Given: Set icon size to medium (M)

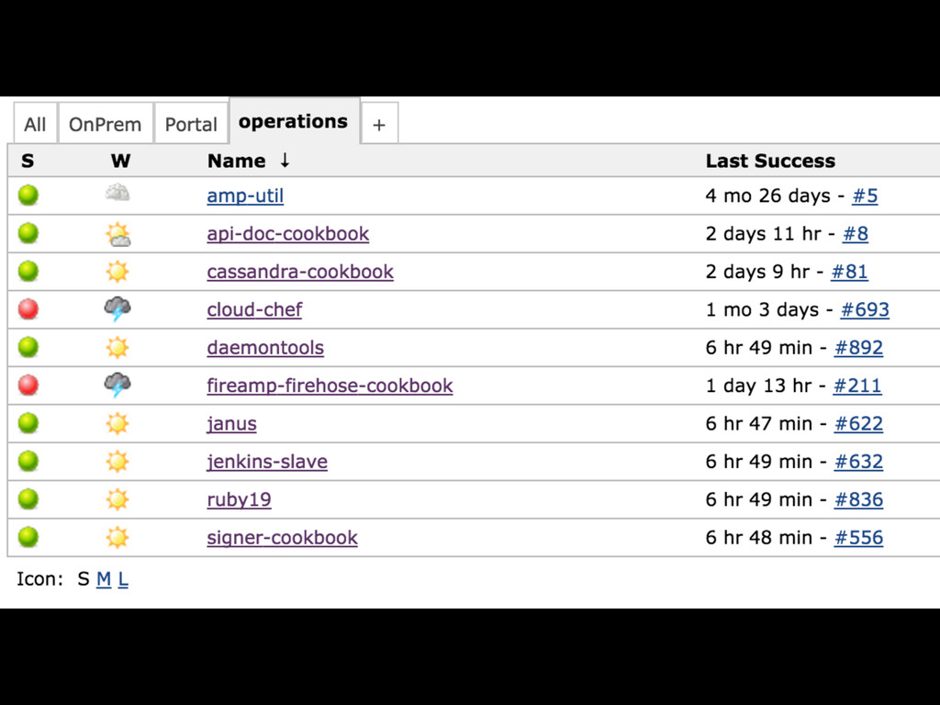Looking at the screenshot, I should tap(104, 579).
